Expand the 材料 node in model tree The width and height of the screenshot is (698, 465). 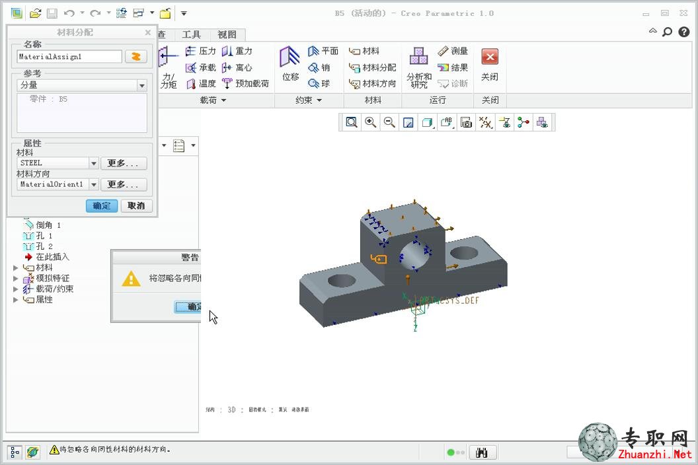15,268
